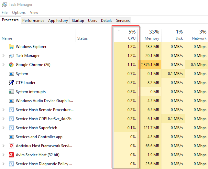Click the Task Manager title bar icon
Image resolution: width=208 pixels, height=169 pixels.
(4, 5)
